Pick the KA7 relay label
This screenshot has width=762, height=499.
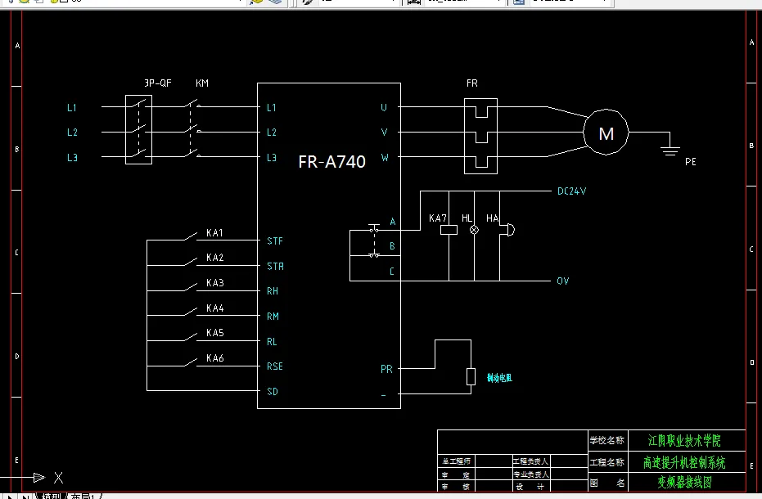pos(437,218)
